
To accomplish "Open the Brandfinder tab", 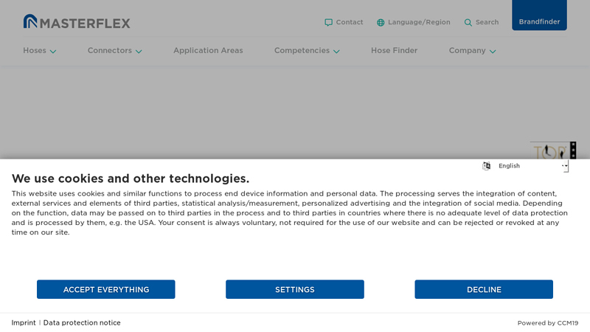I will 539,21.
